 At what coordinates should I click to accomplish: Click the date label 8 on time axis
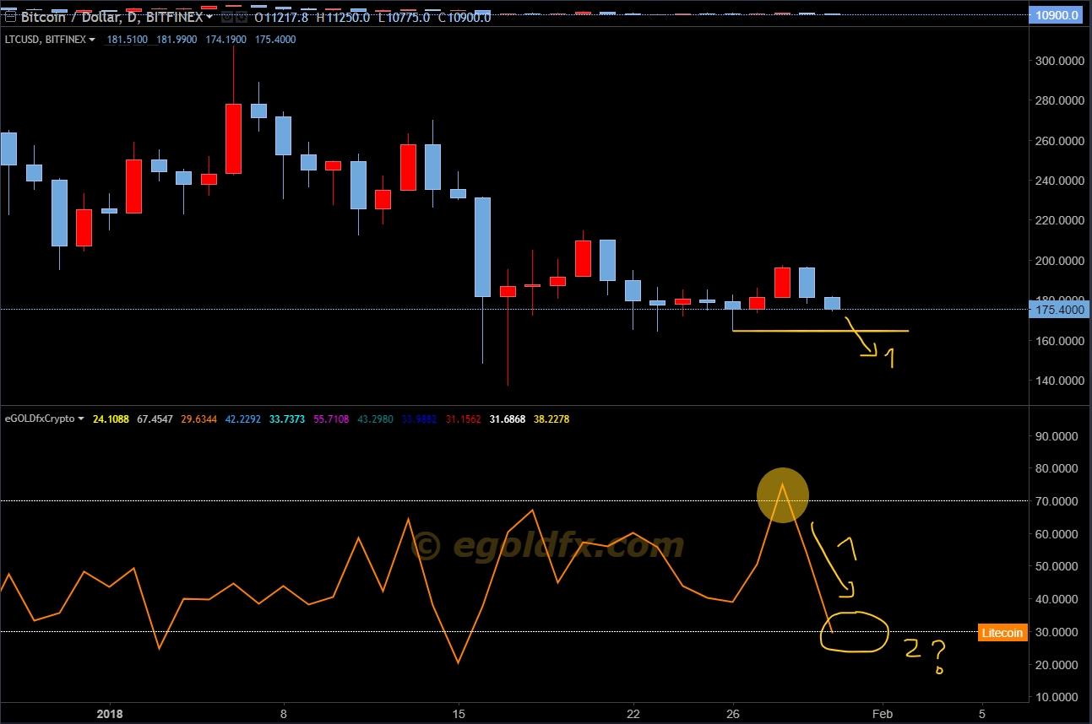coord(284,713)
